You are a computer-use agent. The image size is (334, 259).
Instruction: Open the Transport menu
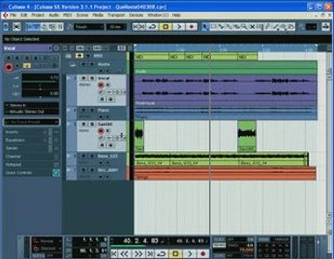[116, 15]
